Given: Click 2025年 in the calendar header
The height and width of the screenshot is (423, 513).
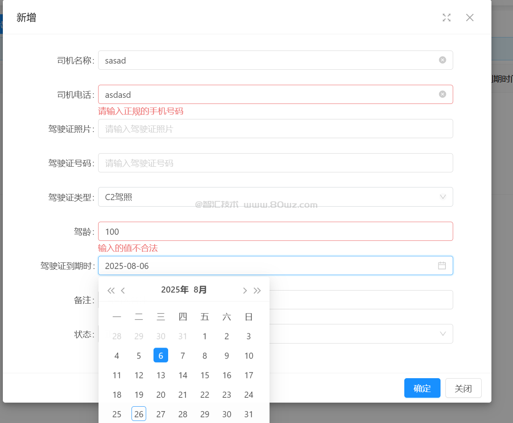Looking at the screenshot, I should [x=175, y=290].
